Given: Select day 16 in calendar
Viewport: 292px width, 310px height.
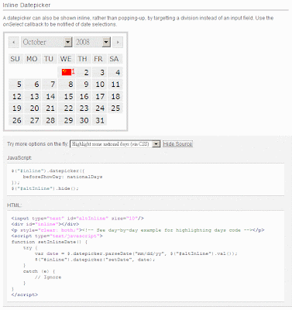Looking at the screenshot, I should tap(83, 96).
